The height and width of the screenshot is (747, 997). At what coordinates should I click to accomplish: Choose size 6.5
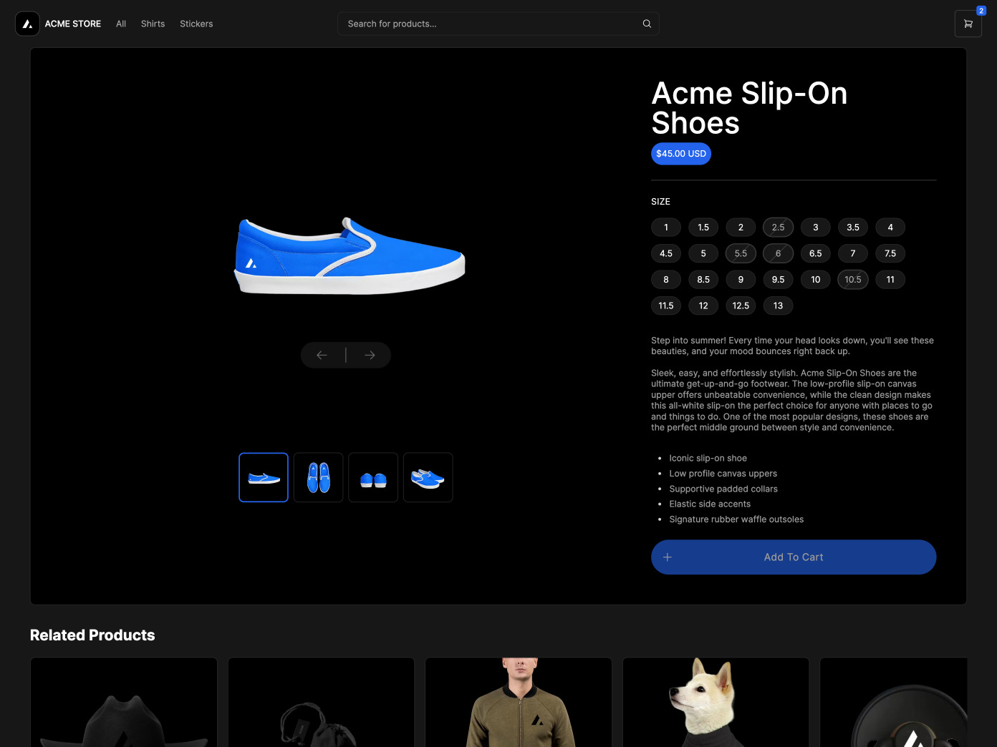coord(816,253)
